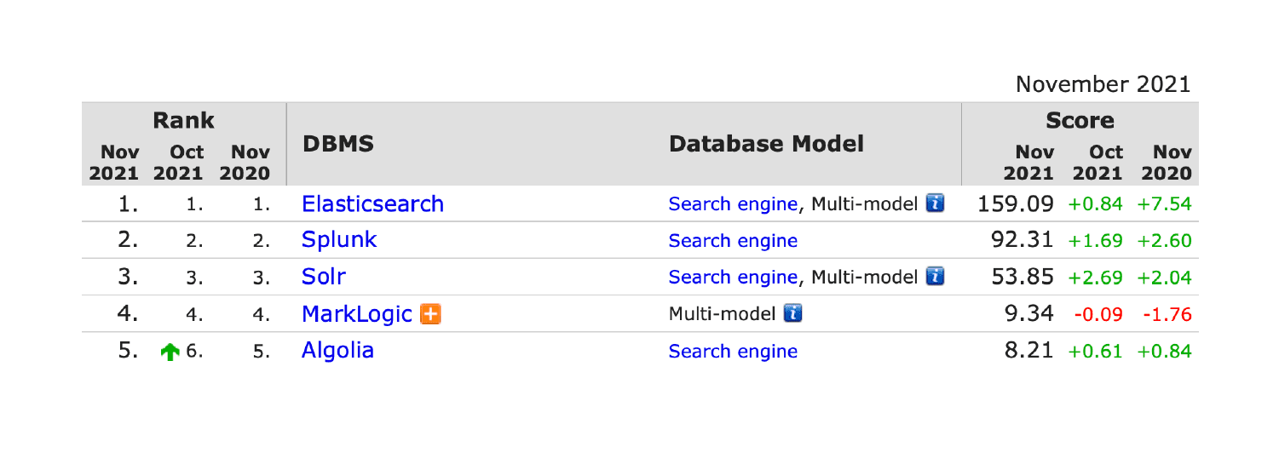Click the Database Model column header
Screen dimensions: 1279x464
[x=766, y=144]
